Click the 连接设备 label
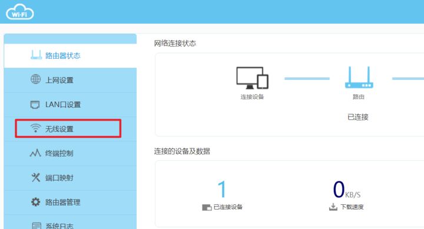Image resolution: width=424 pixels, height=229 pixels. point(252,97)
